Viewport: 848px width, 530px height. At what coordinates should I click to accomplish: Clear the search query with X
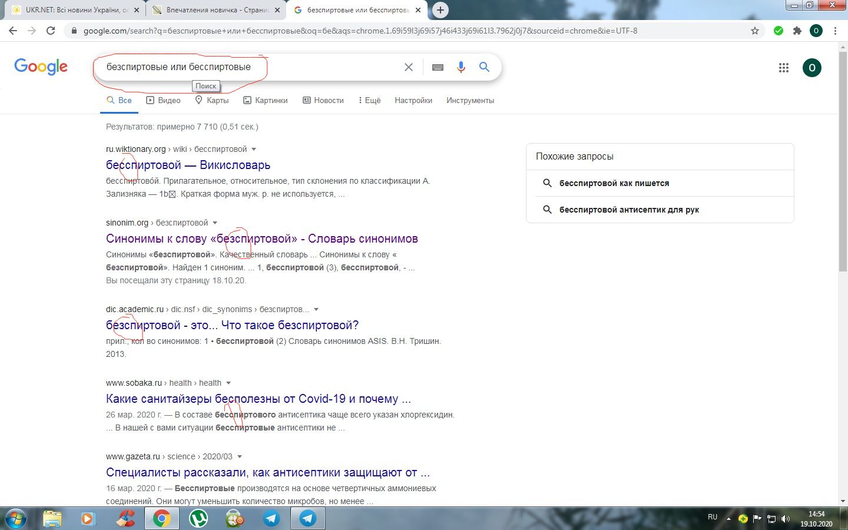tap(408, 67)
